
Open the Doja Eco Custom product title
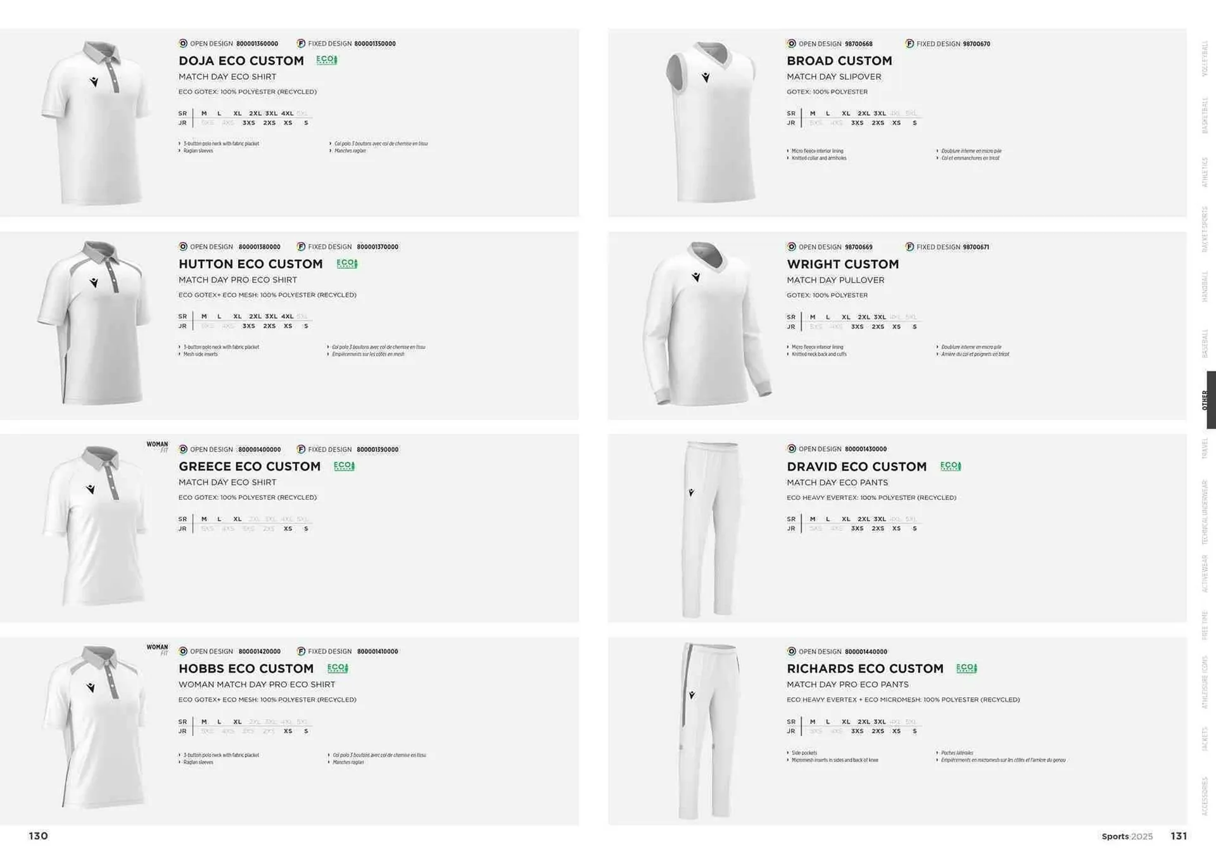(241, 61)
